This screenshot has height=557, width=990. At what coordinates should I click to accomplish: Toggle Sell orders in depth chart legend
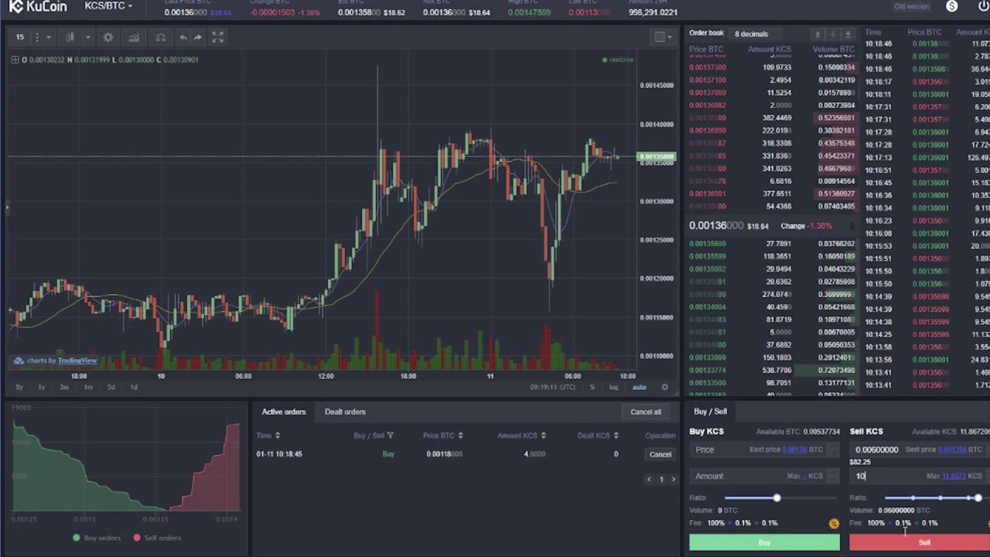[156, 538]
